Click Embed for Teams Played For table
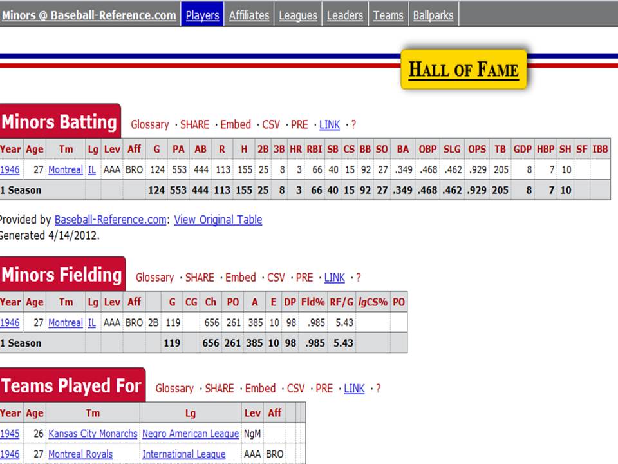Image resolution: width=618 pixels, height=464 pixels. [x=261, y=388]
